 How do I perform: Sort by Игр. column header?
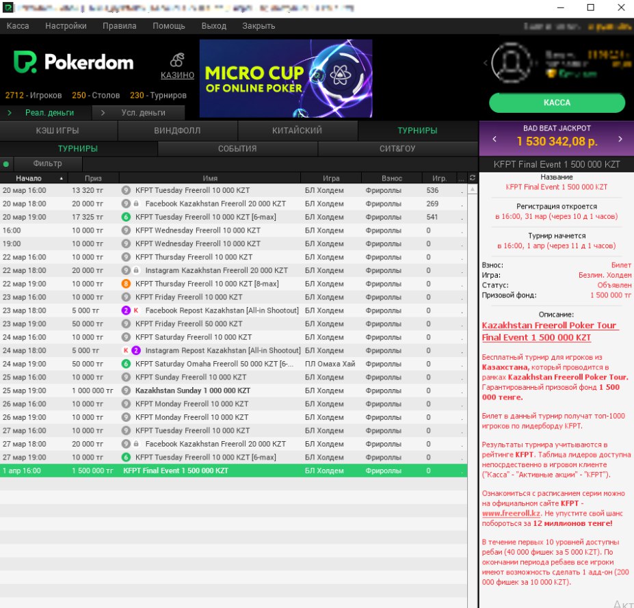tap(440, 179)
